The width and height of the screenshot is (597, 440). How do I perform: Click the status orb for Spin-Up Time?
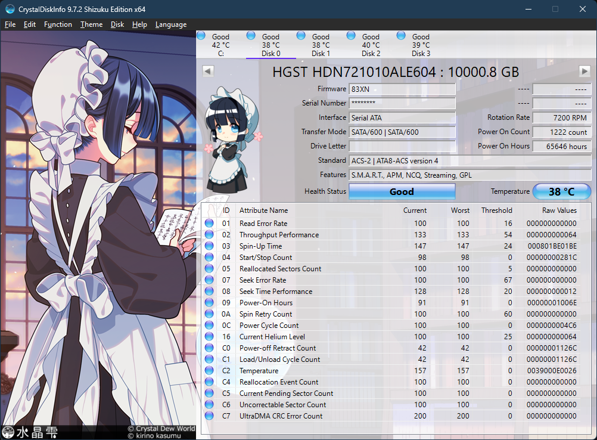coord(209,246)
